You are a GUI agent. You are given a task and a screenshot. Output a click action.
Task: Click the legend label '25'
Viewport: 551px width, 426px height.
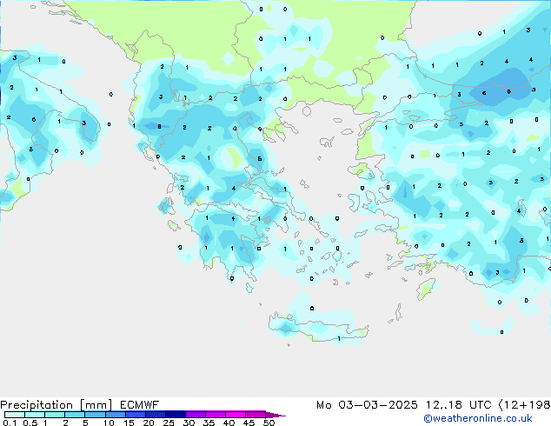[169, 423]
